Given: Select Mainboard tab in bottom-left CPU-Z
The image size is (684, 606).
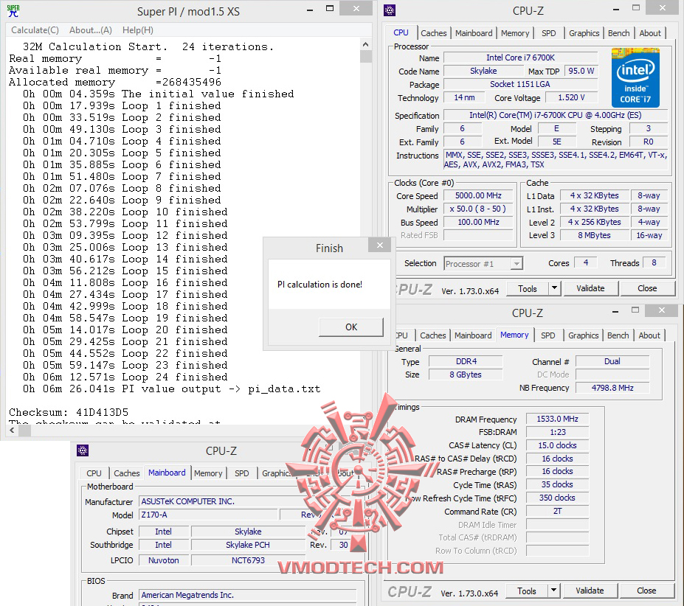Looking at the screenshot, I should [167, 473].
